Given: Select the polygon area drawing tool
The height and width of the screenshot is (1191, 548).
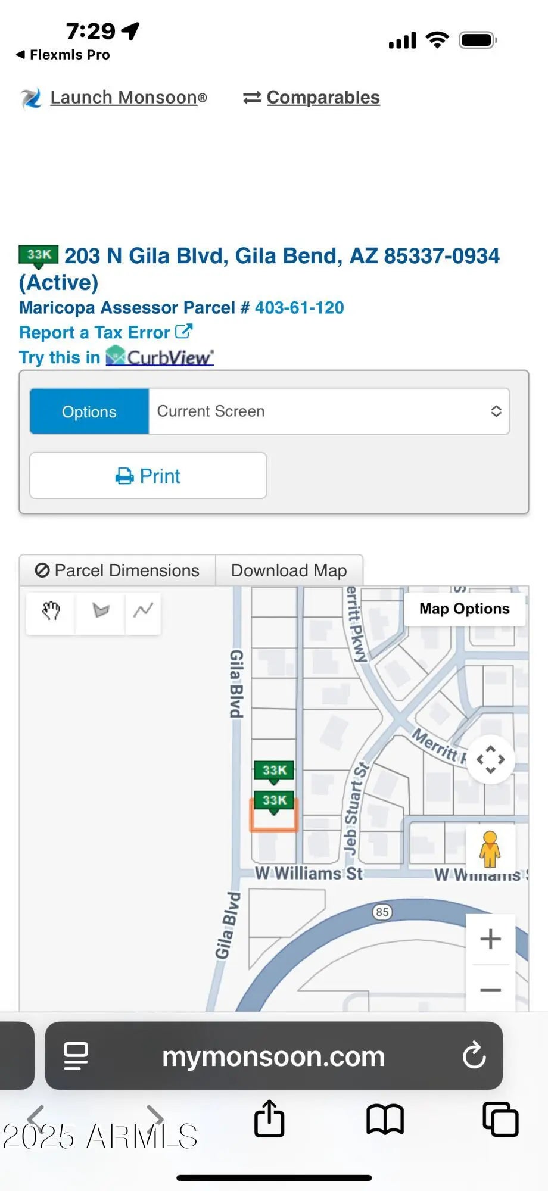Looking at the screenshot, I should (101, 610).
